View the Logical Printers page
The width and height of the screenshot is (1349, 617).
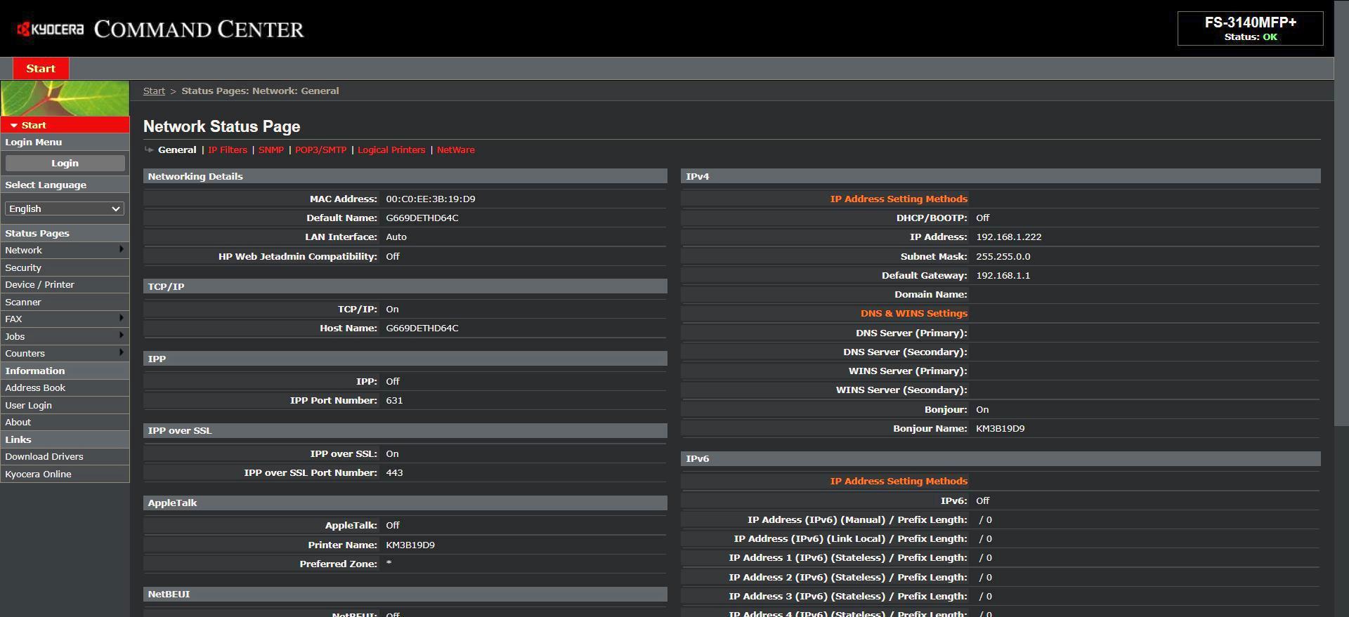click(391, 150)
